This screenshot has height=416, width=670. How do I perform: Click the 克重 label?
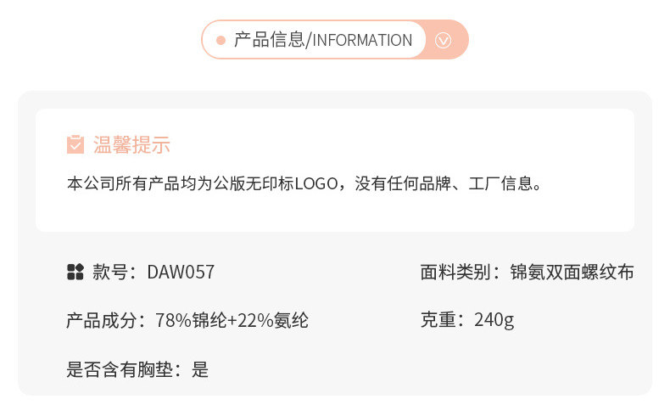438,320
